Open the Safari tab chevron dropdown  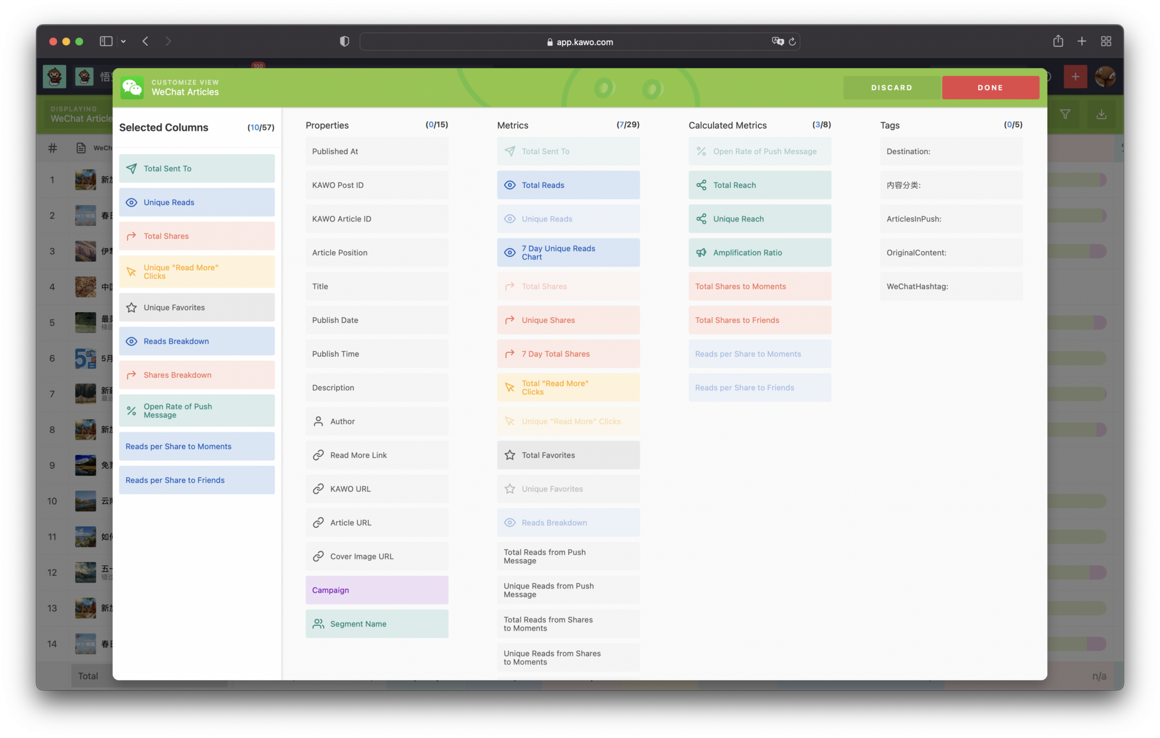click(123, 41)
